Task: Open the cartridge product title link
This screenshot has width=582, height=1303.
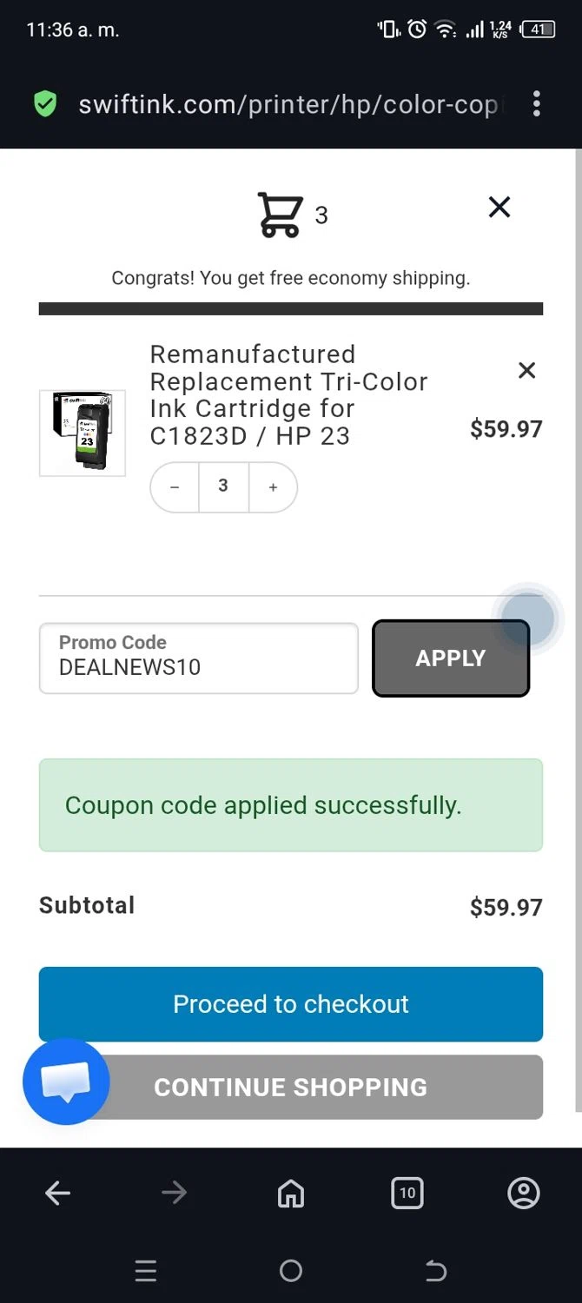Action: [288, 394]
